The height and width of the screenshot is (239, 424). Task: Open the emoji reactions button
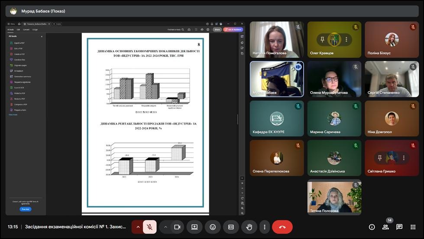click(213, 227)
